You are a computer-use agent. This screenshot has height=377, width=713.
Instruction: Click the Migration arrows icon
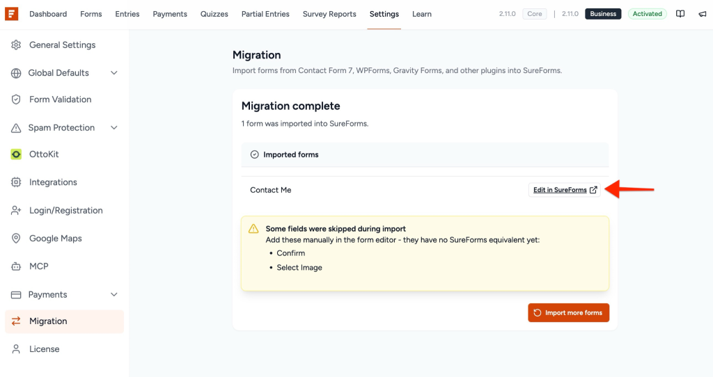tap(16, 321)
